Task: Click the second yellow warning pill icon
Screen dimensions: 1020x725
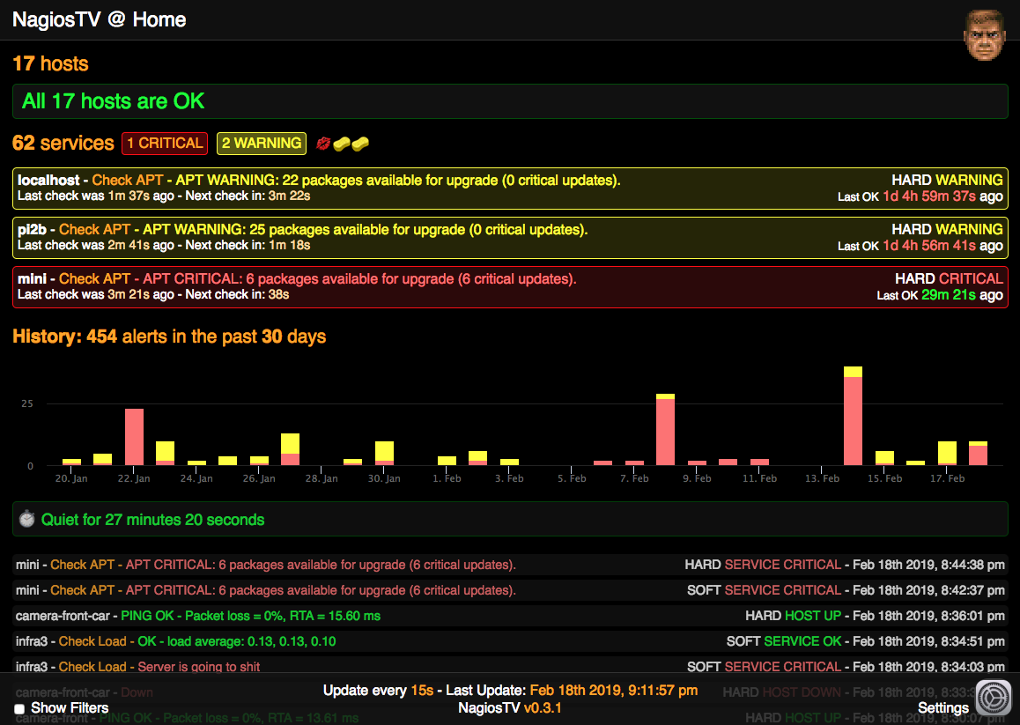Action: 360,144
